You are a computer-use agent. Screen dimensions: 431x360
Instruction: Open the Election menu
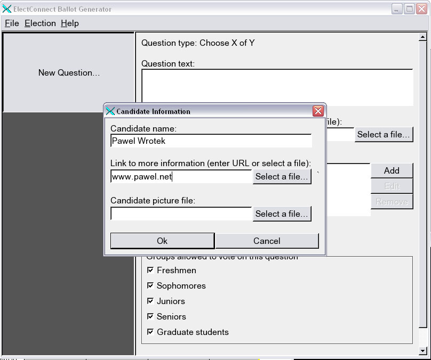pyautogui.click(x=40, y=23)
